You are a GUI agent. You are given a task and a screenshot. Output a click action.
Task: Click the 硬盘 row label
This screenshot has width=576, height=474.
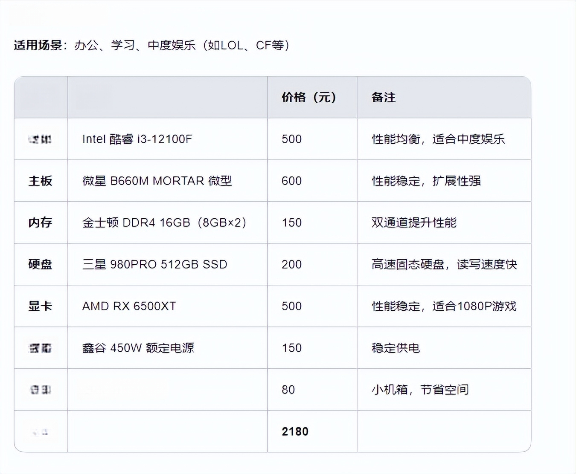click(x=41, y=264)
